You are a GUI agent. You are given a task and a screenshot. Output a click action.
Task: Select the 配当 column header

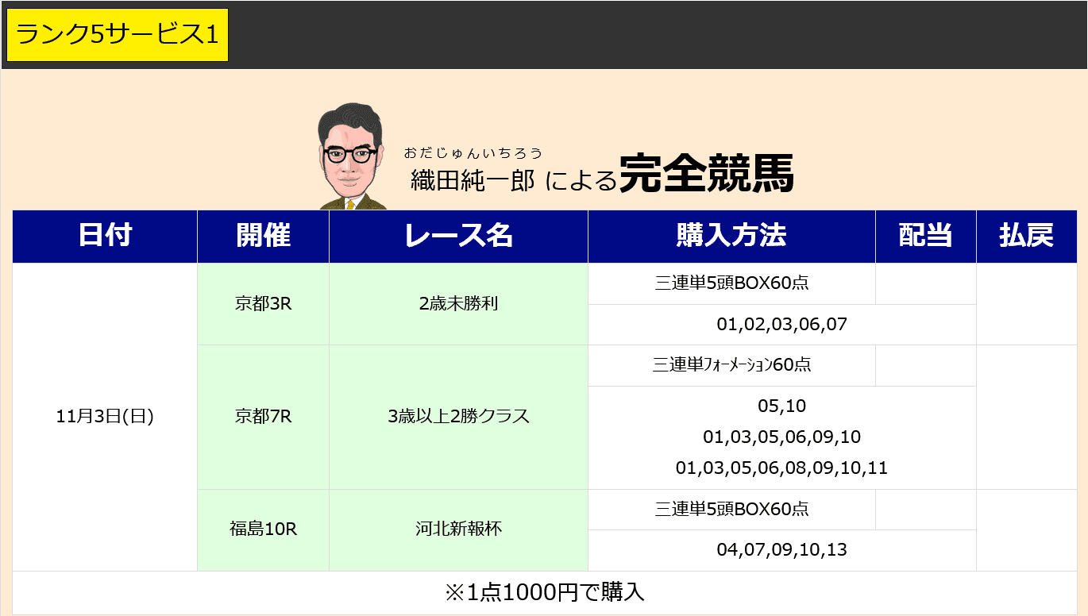point(925,236)
